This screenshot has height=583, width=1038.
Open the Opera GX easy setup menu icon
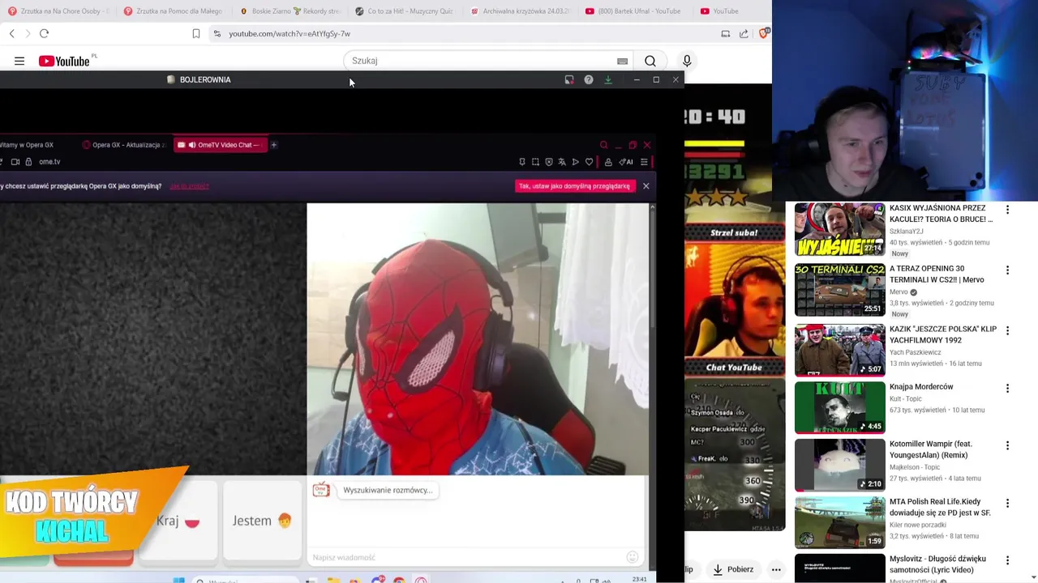click(645, 162)
